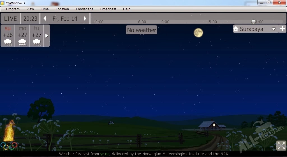This screenshot has width=287, height=157.
Task: Click the fullscreen expand icon
Action: click(281, 146)
